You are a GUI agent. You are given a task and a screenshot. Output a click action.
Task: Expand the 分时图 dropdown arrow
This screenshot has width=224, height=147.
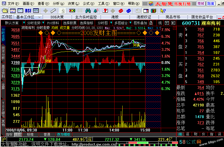click(x=111, y=23)
